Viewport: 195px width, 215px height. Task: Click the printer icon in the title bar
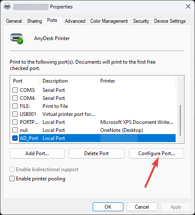point(7,6)
